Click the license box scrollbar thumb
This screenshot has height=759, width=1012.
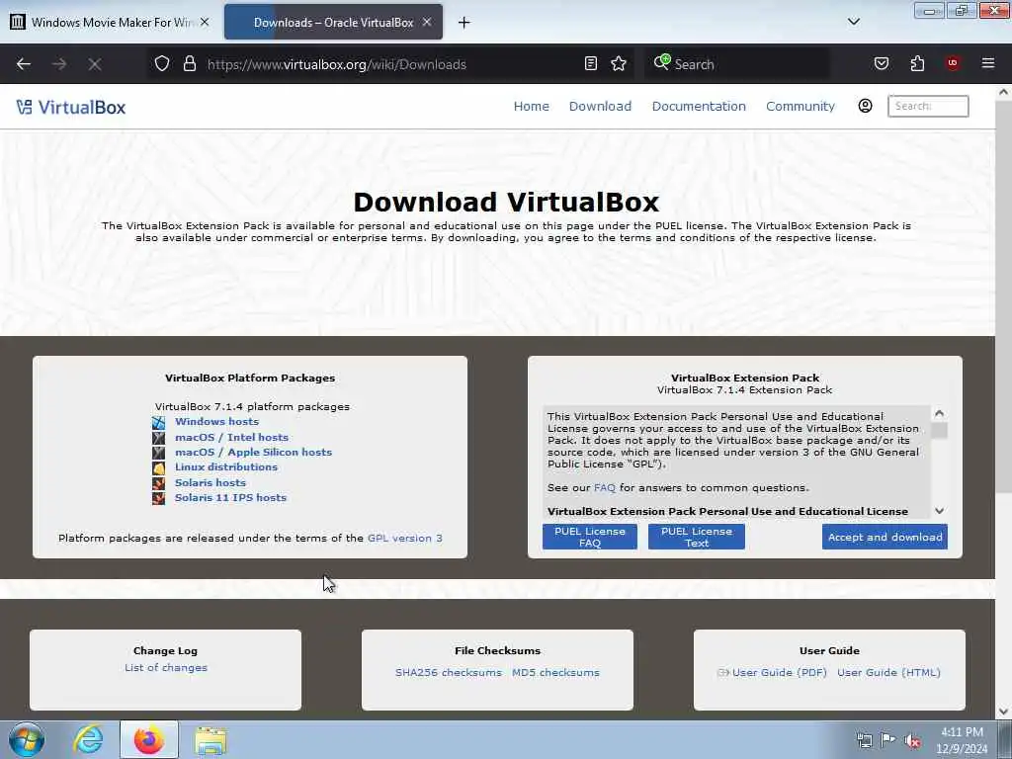tap(940, 431)
